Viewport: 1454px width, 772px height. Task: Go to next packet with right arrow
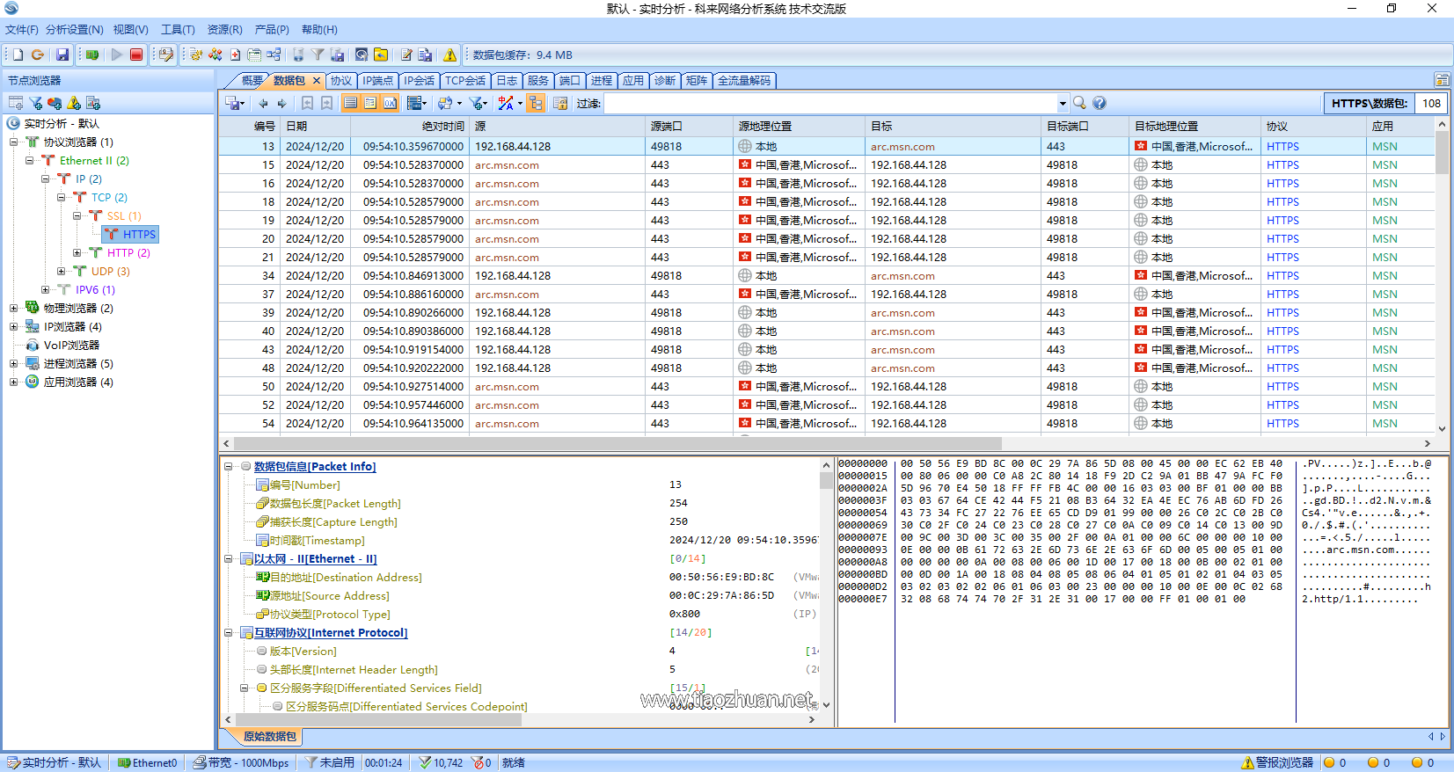pyautogui.click(x=281, y=103)
